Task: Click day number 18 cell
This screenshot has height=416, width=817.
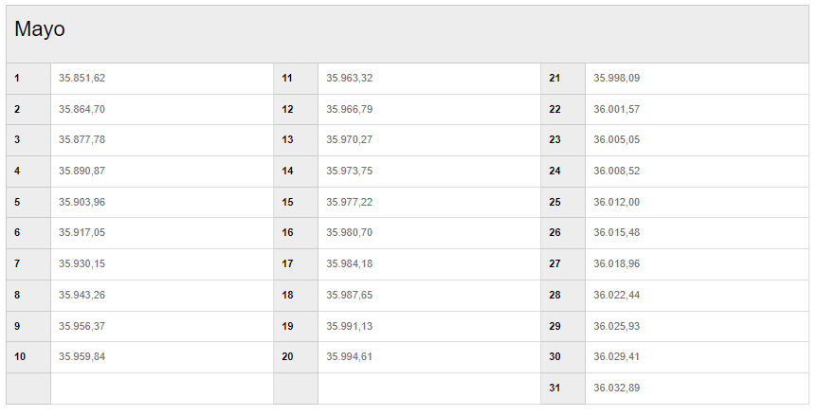Action: click(296, 296)
